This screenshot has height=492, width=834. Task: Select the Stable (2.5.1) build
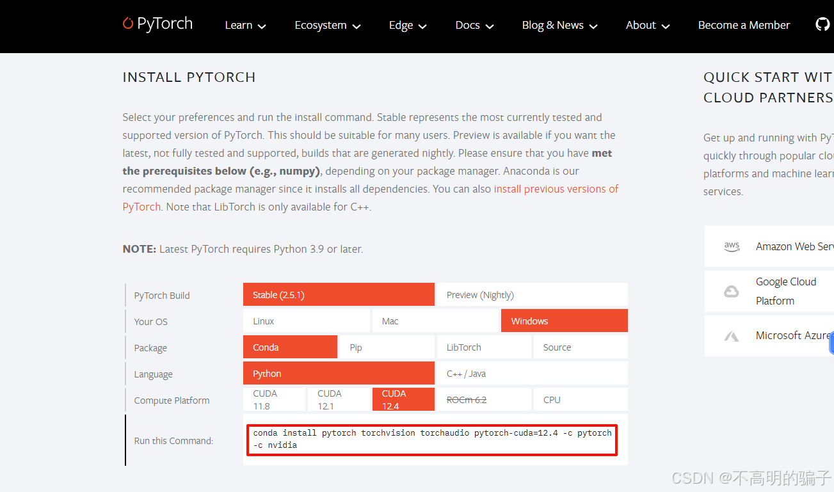[339, 294]
